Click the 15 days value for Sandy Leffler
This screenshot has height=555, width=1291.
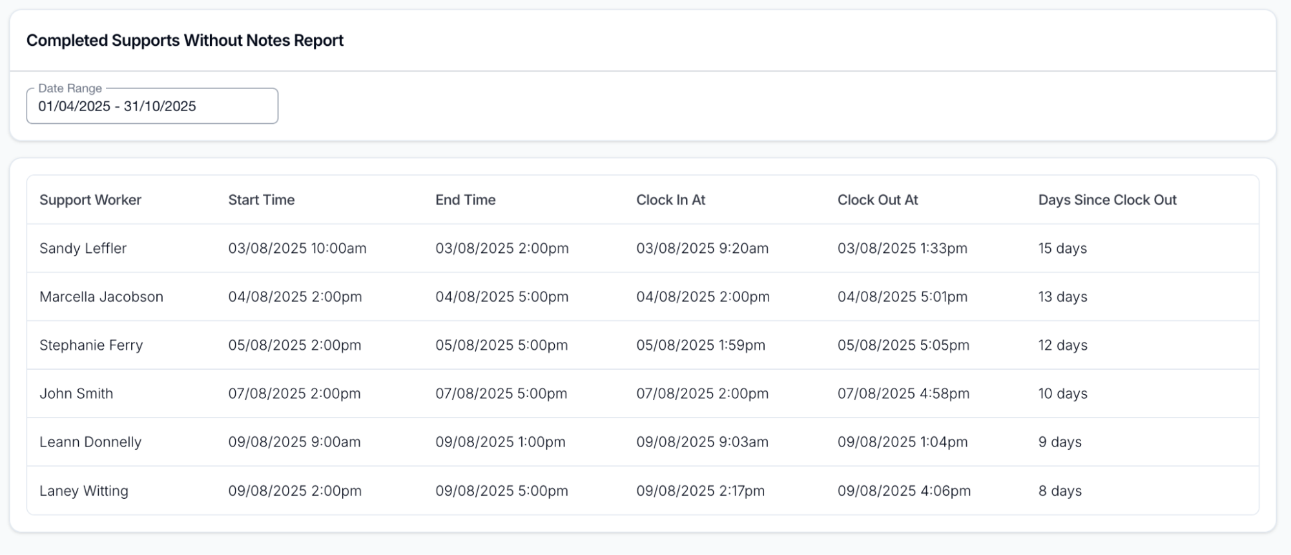click(1062, 248)
